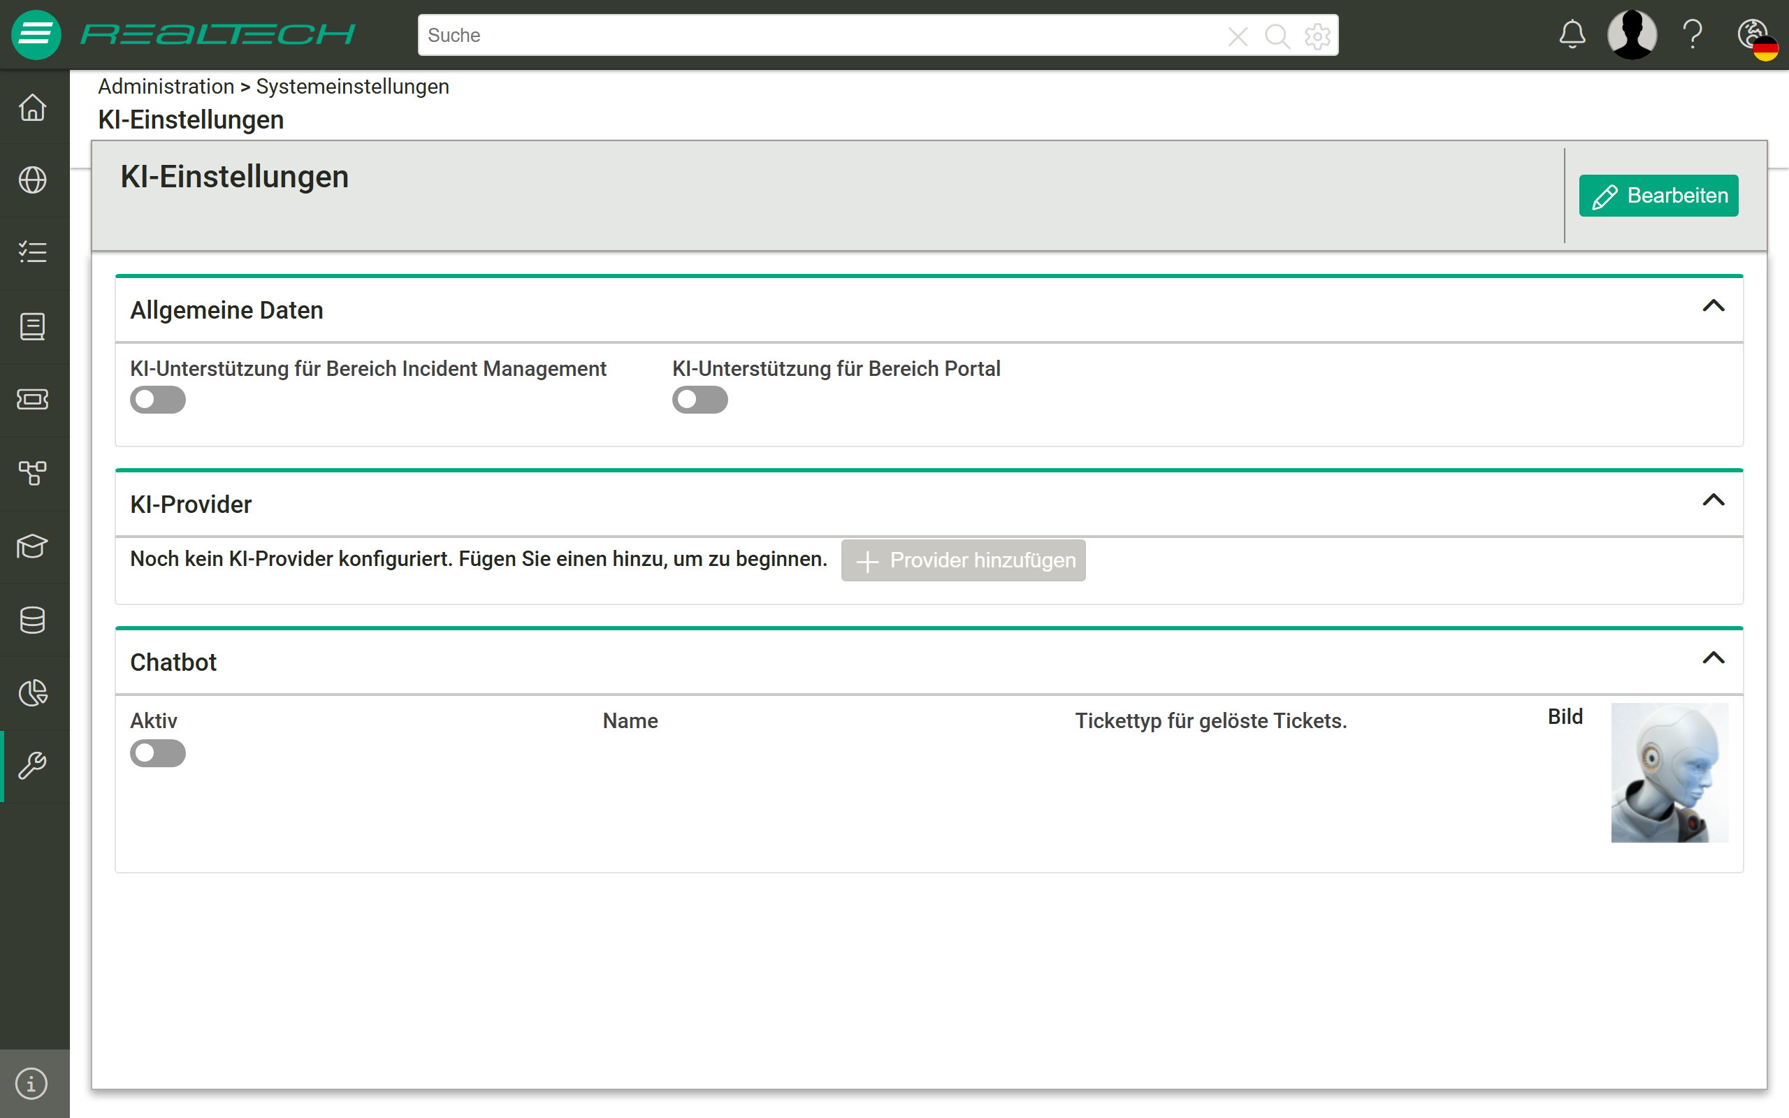Open the workflow diagram sidebar icon
Image resolution: width=1789 pixels, height=1118 pixels.
point(33,472)
